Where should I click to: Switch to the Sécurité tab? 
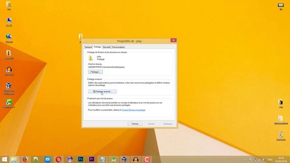[106, 47]
